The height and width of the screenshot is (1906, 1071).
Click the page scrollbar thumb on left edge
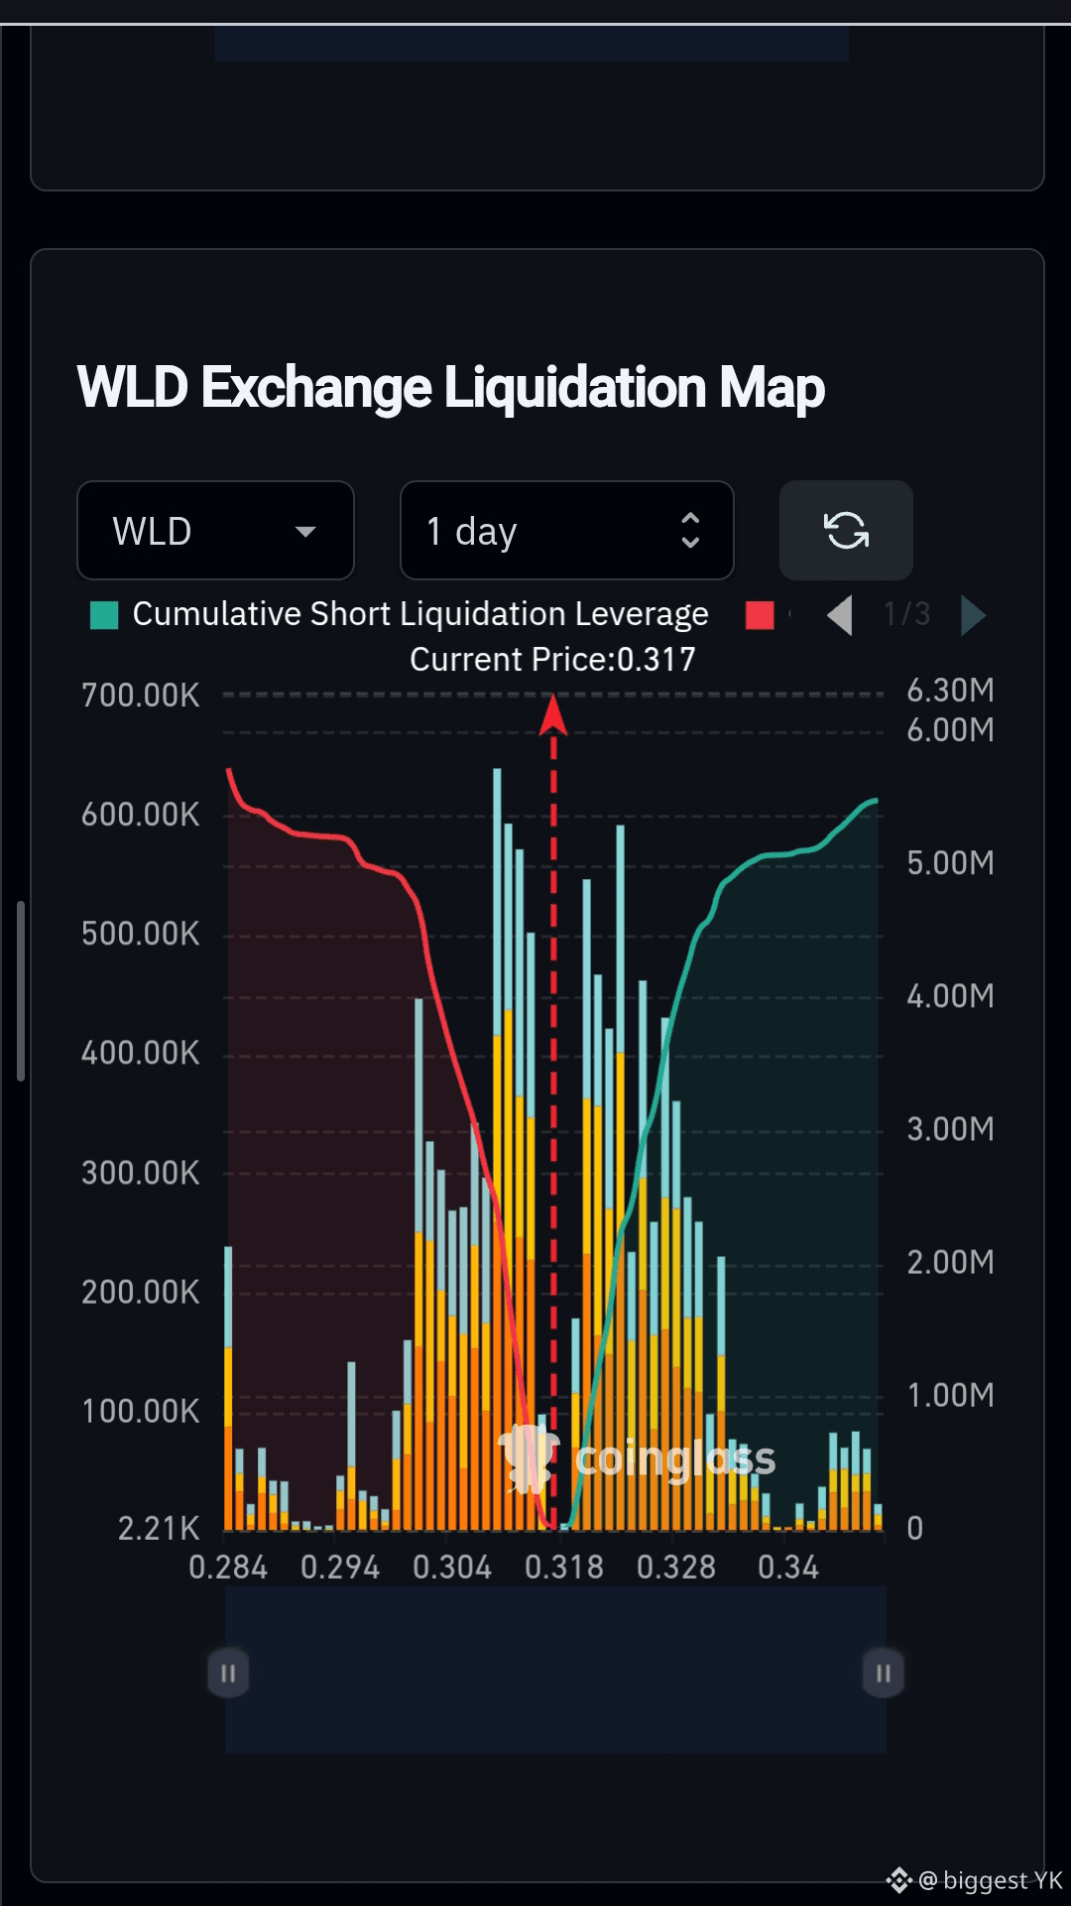pos(21,990)
